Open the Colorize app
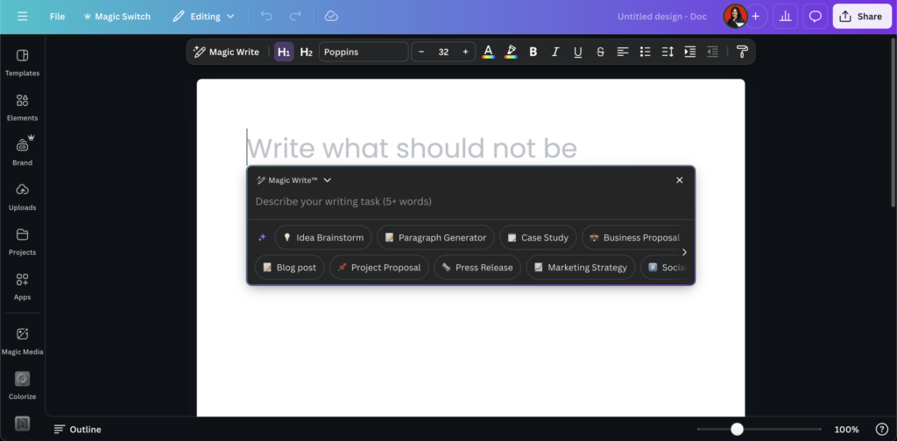The image size is (897, 441). 22,386
